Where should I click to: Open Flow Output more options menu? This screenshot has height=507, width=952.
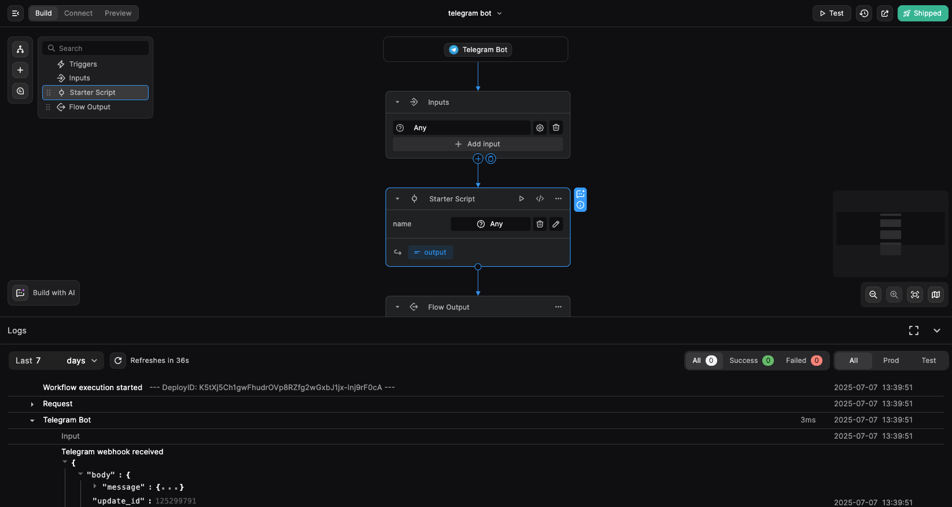tap(558, 307)
